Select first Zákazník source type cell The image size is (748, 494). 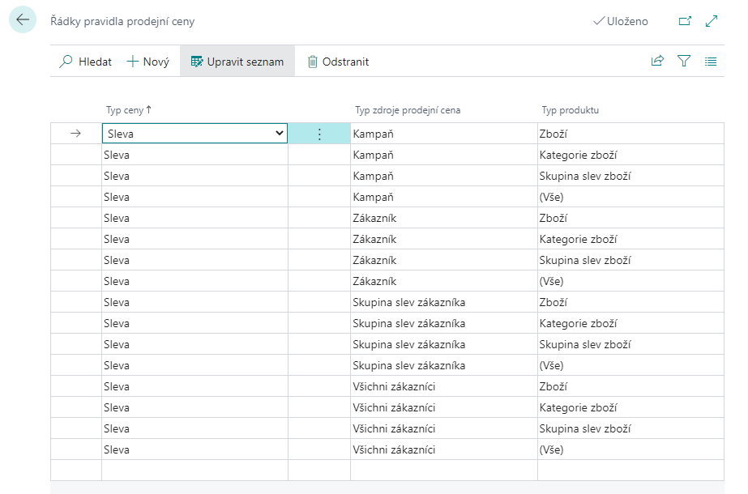375,218
